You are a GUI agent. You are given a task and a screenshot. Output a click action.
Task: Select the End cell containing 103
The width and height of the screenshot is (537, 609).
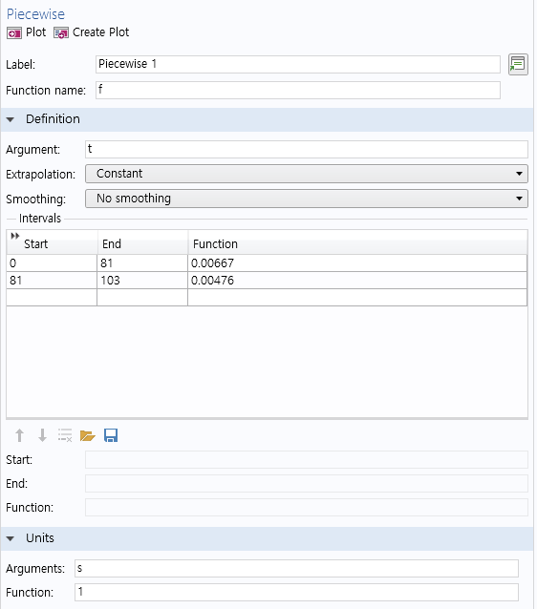coord(142,280)
